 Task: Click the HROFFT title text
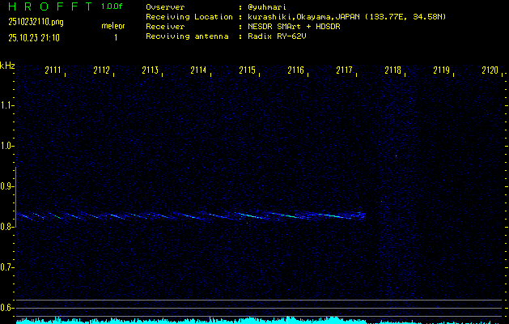(x=49, y=6)
